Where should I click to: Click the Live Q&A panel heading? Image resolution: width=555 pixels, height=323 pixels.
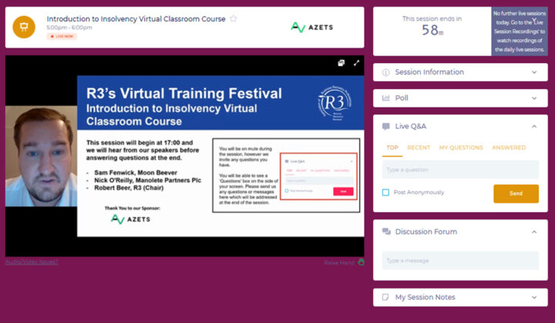[411, 126]
